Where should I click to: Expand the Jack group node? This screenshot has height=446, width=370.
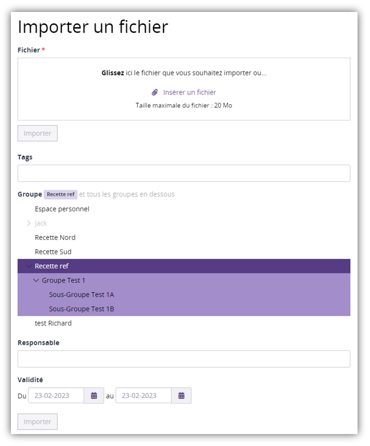coord(29,223)
